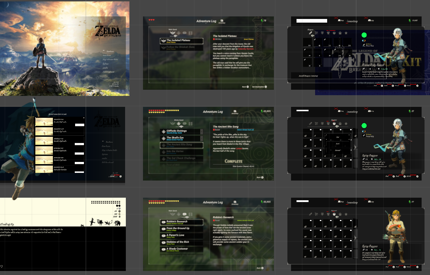This screenshot has height=275, width=430.
Task: Click green circle indicator in middle-right inventory
Action: click(364, 125)
